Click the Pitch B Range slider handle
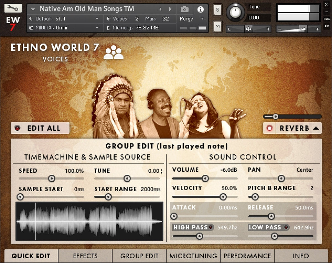The width and height of the screenshot is (332, 263). [x=255, y=197]
